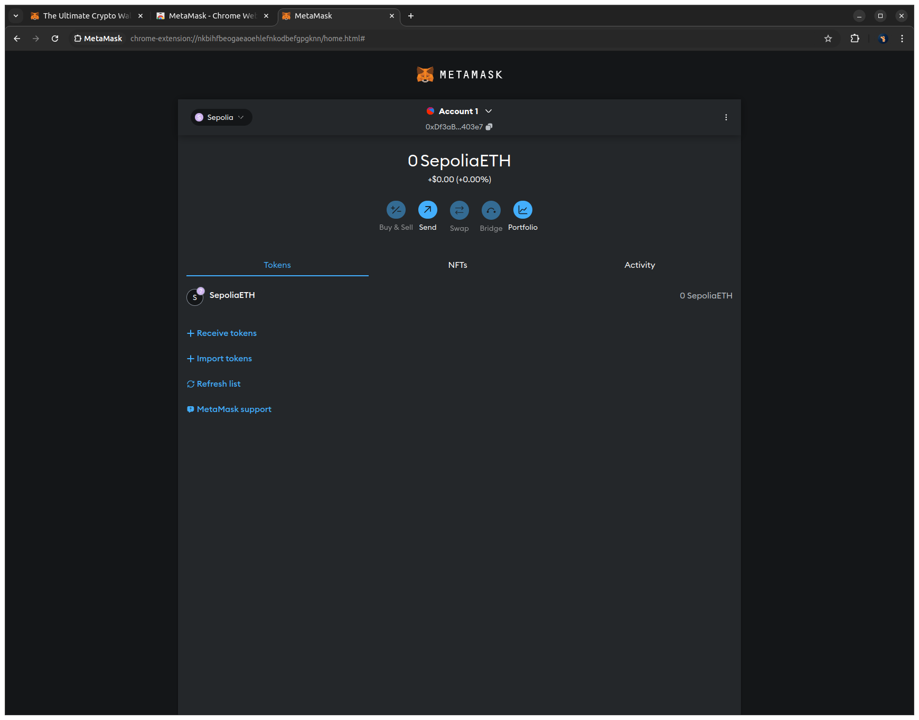Open the Swap icon
Screen dimensions: 919x720
click(460, 210)
